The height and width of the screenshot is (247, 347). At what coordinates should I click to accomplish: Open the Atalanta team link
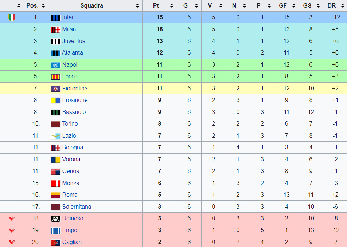click(x=73, y=52)
